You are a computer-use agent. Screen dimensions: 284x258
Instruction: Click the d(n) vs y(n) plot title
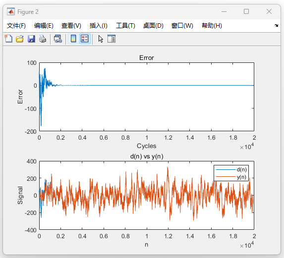click(147, 156)
